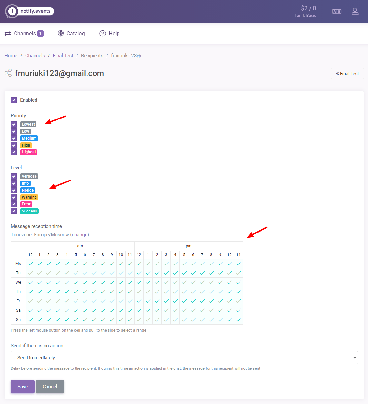Toggle Wednesday 11 am checkmark cell
Screen dimensions: 368x404
point(130,282)
